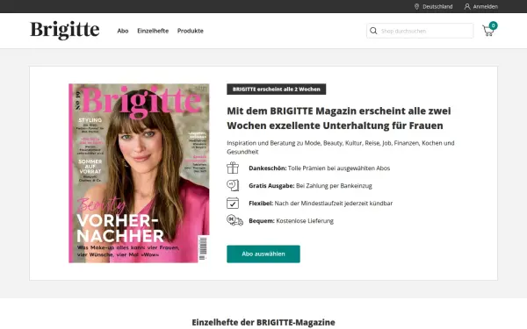Open the Anmelden login link
The height and width of the screenshot is (329, 527).
coord(486,6)
